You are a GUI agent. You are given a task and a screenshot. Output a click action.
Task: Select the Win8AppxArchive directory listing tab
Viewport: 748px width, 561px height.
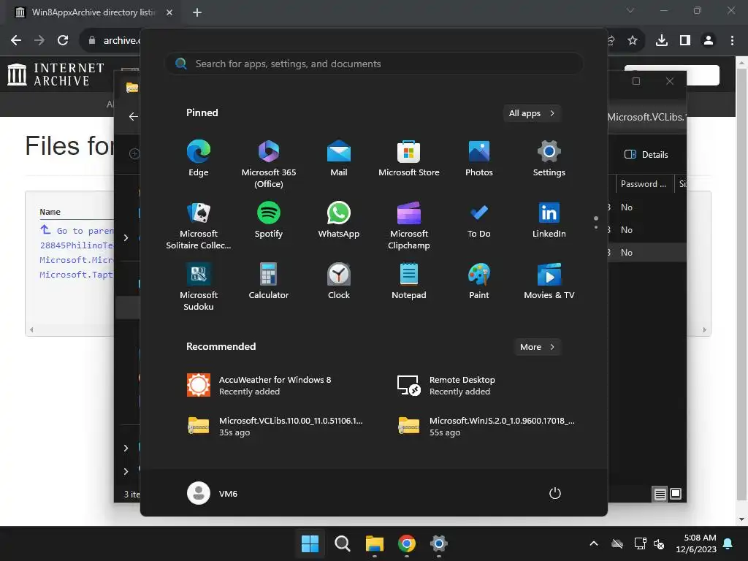[93, 12]
